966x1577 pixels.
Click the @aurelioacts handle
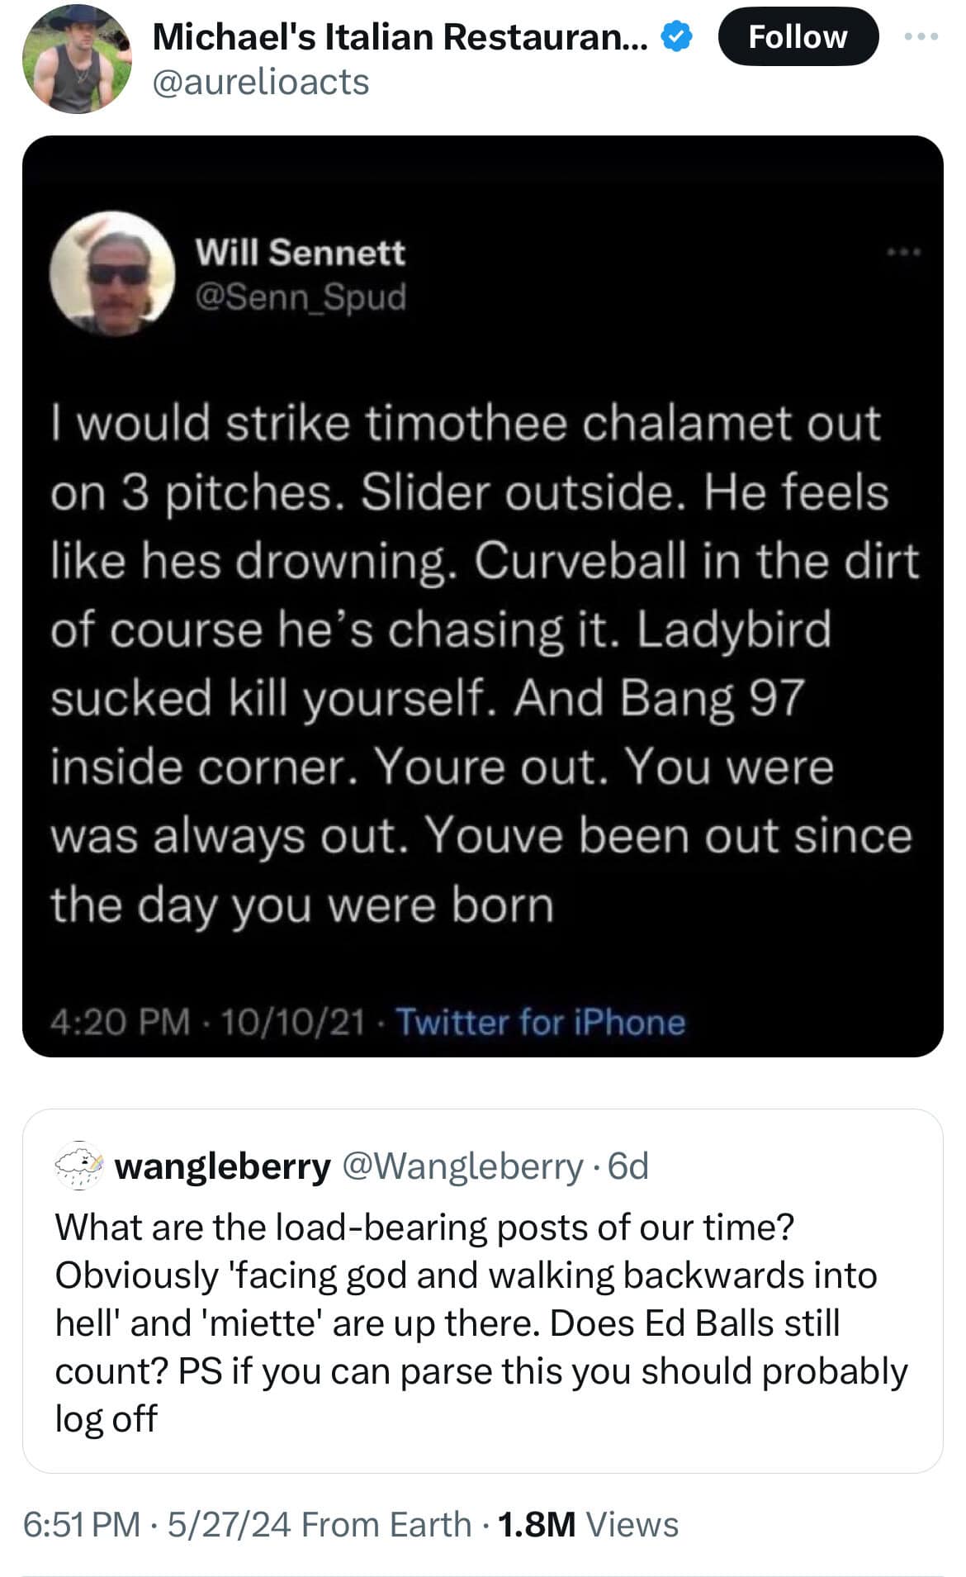click(261, 83)
